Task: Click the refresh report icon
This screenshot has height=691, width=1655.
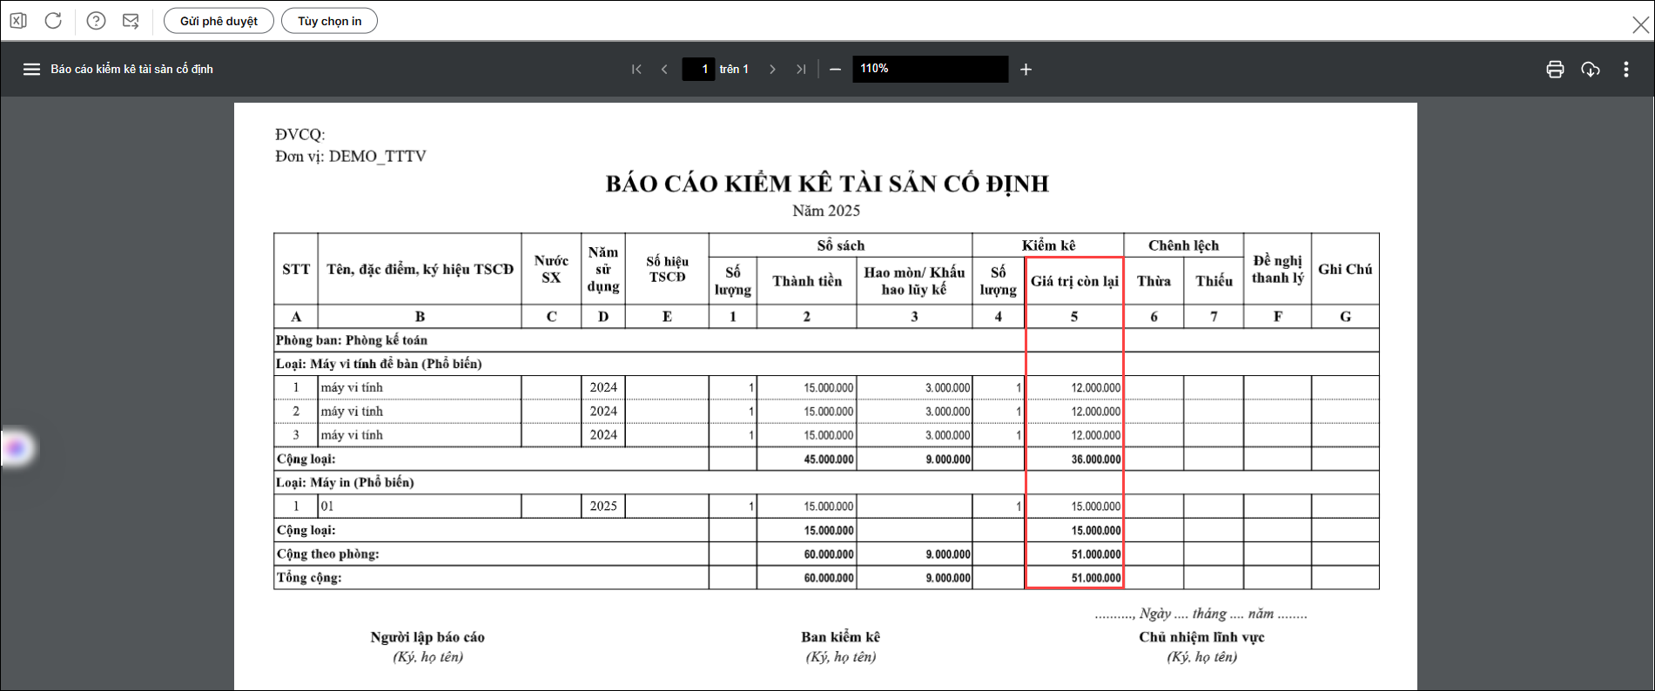Action: click(53, 20)
